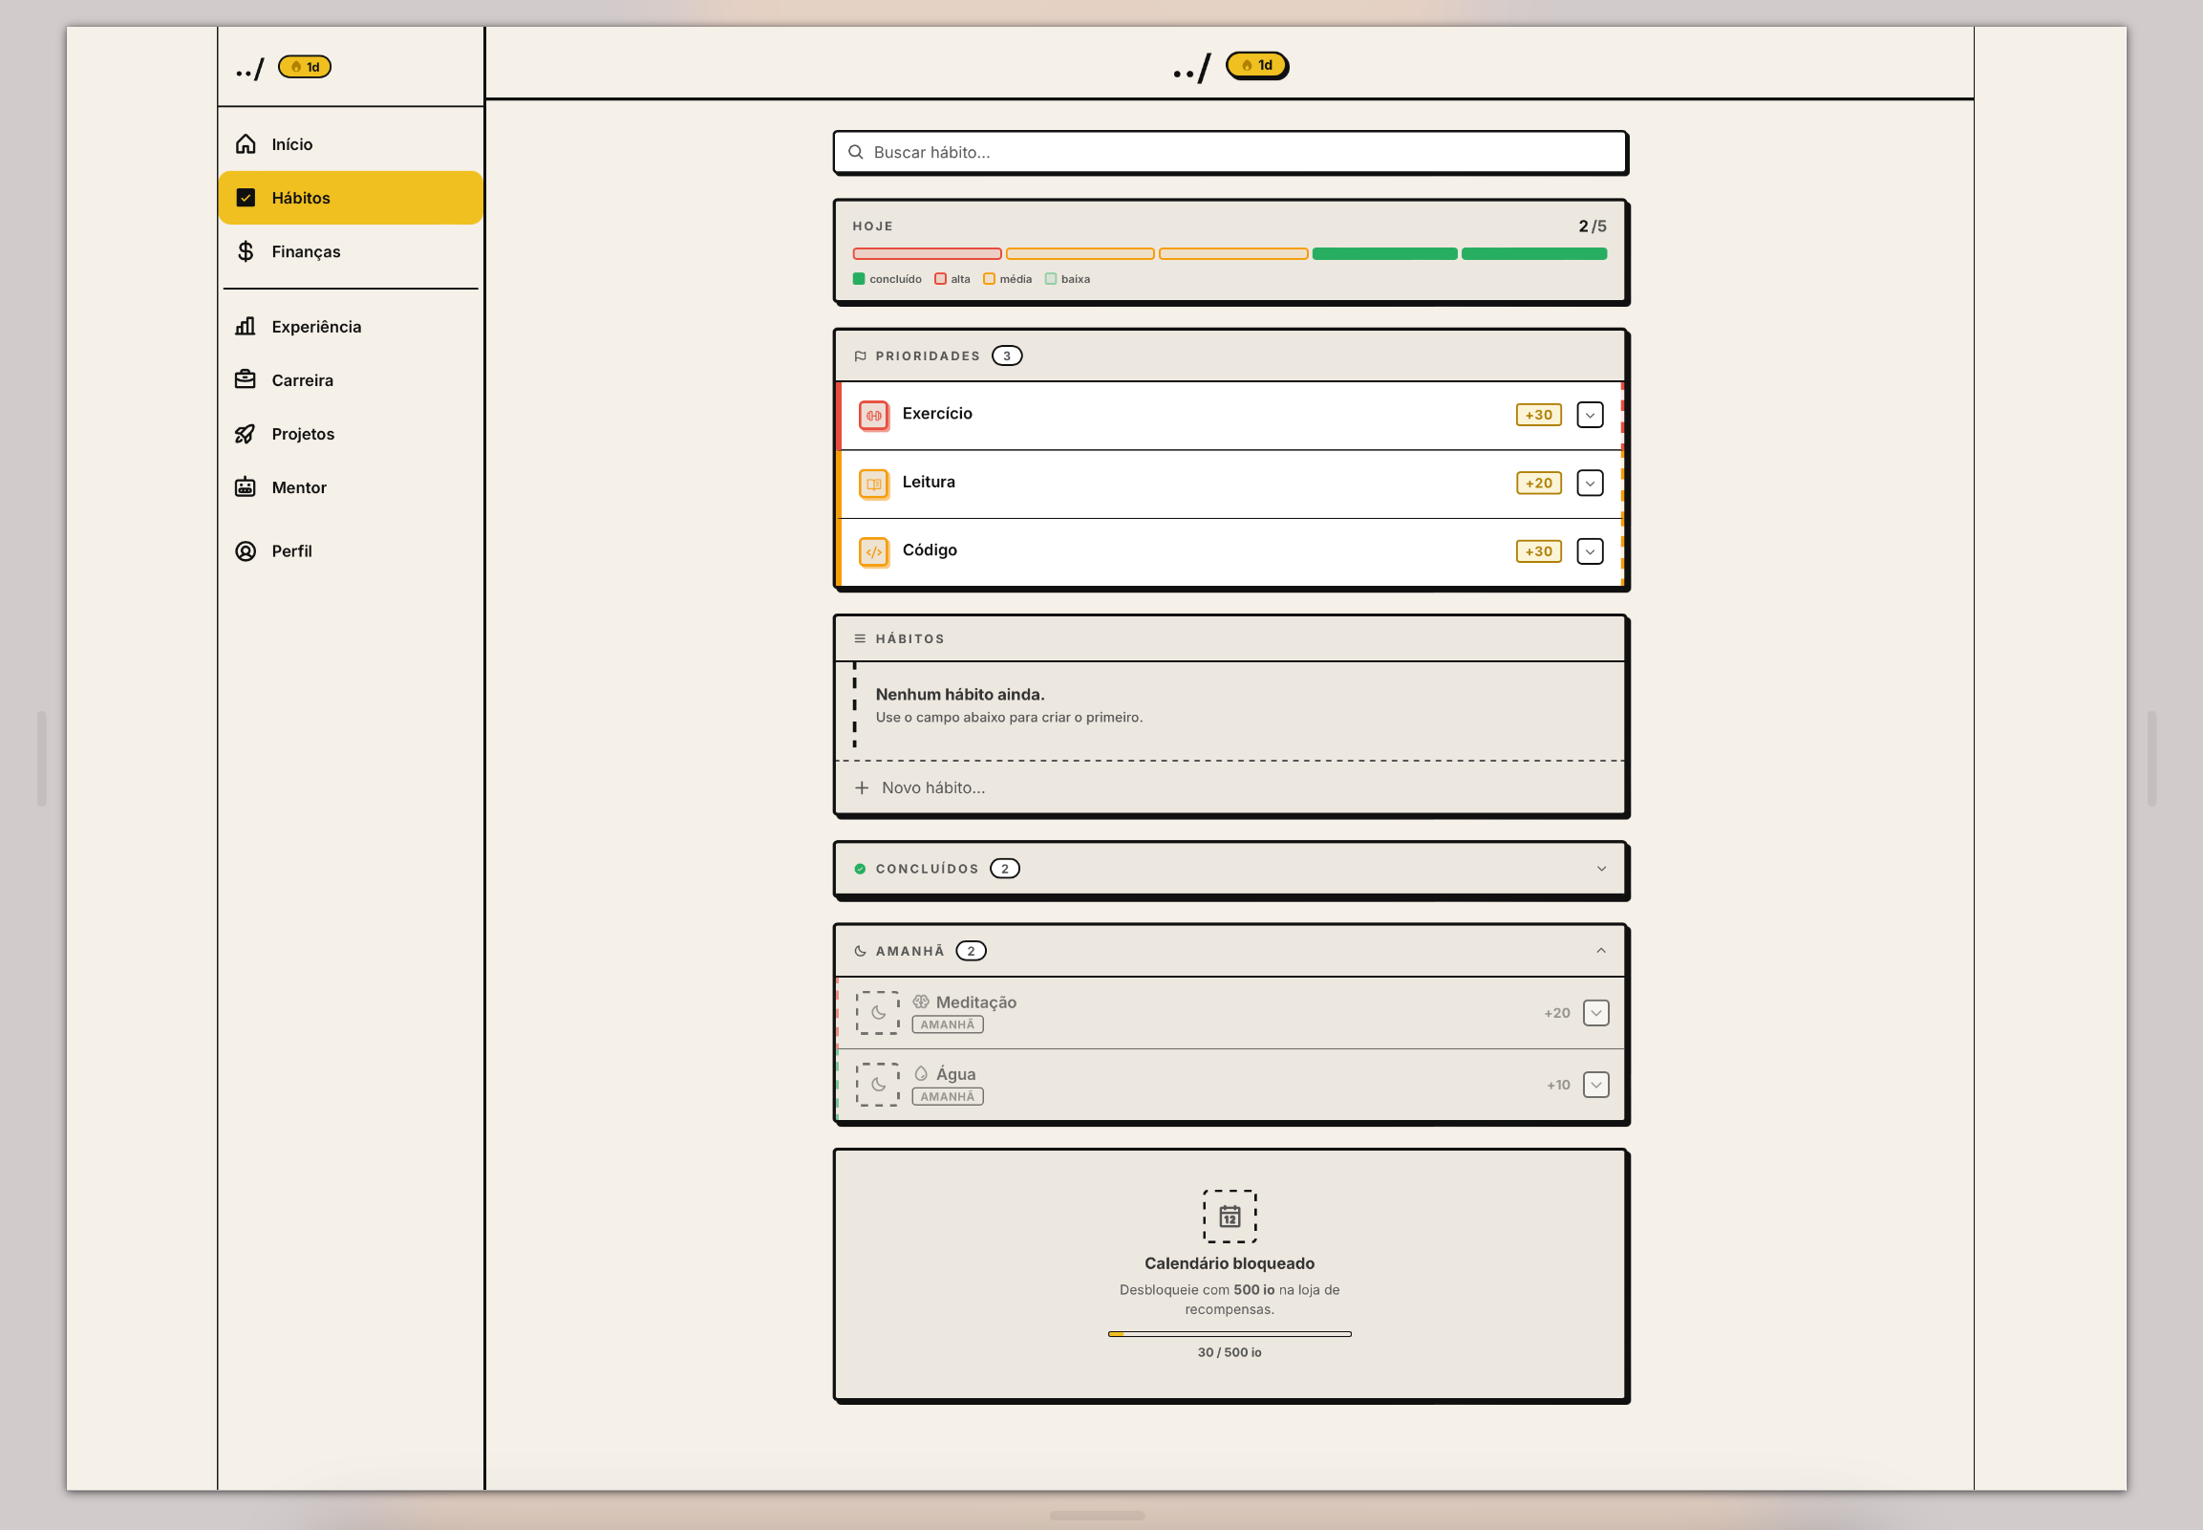This screenshot has width=2203, height=1530.
Task: Go to Experiência in sidebar
Action: (315, 326)
